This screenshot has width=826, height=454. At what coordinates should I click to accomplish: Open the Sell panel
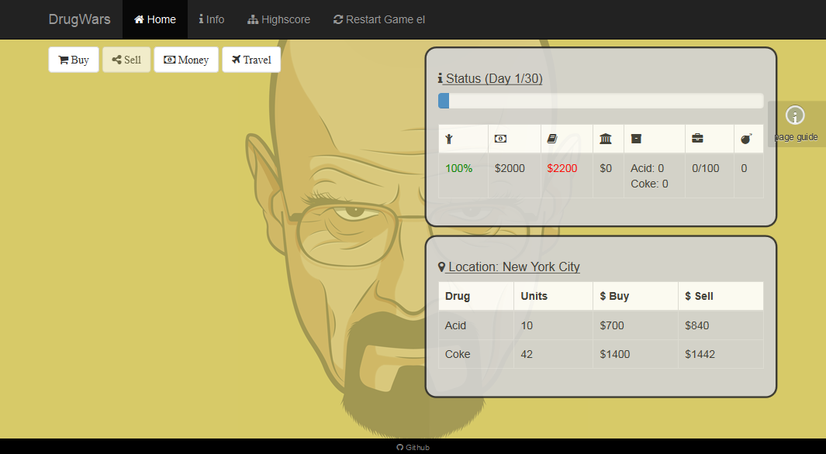tap(126, 60)
